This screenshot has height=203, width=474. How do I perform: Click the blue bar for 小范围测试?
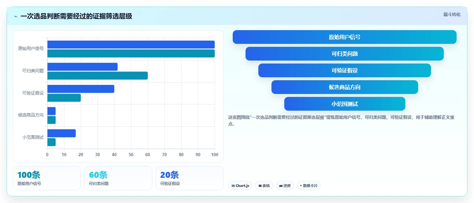pyautogui.click(x=61, y=133)
